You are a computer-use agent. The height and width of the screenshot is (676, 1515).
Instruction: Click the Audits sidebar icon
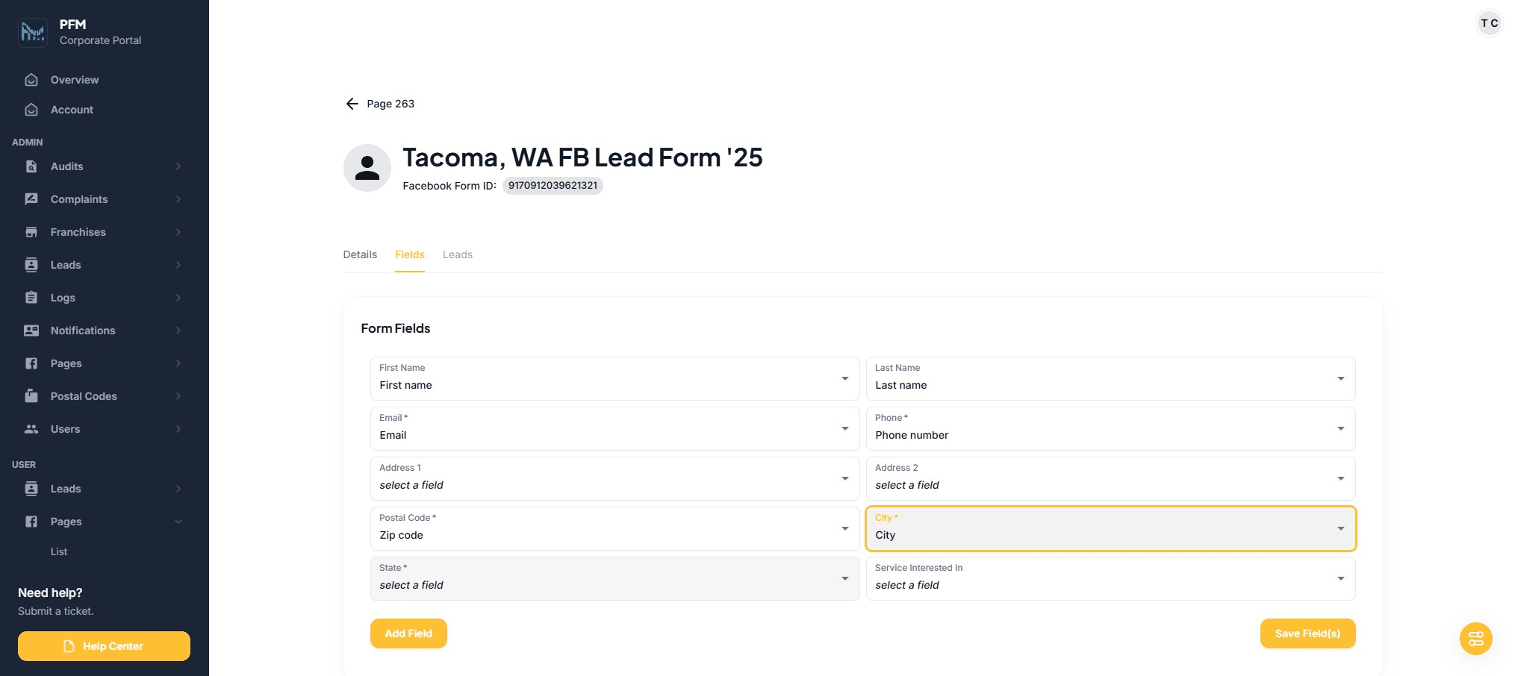[x=31, y=166]
